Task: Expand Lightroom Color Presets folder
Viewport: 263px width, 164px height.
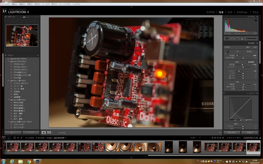Action: pos(8,59)
